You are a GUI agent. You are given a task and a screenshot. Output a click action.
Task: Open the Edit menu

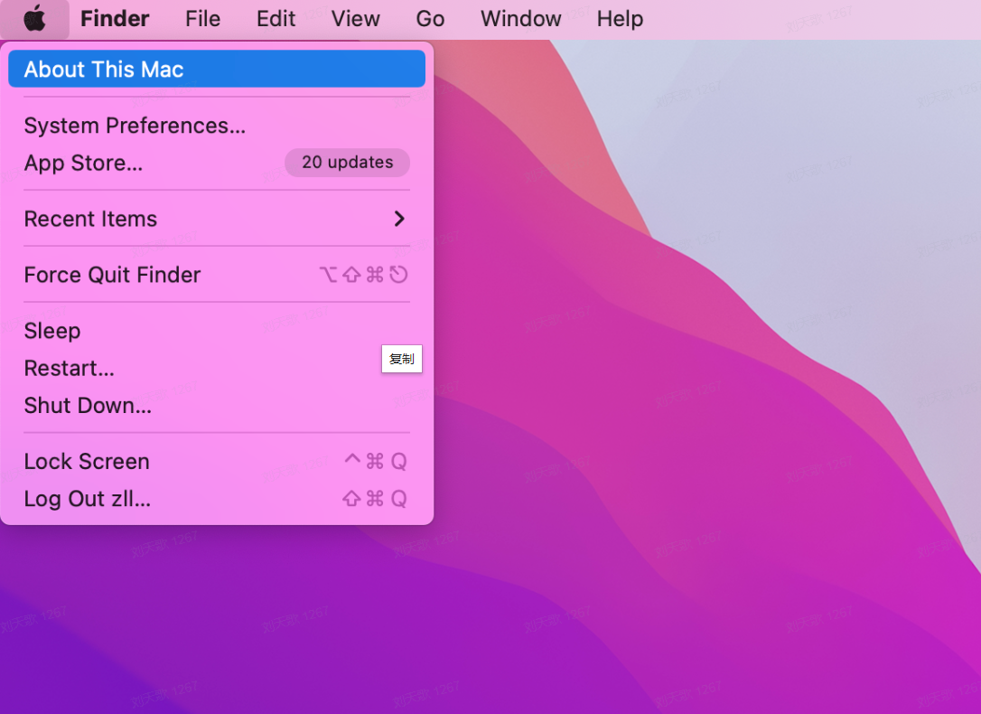pyautogui.click(x=276, y=19)
